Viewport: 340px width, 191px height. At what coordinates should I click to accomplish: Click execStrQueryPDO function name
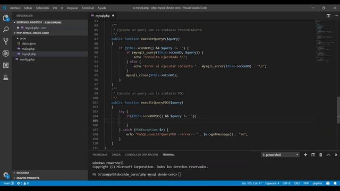coord(155,102)
